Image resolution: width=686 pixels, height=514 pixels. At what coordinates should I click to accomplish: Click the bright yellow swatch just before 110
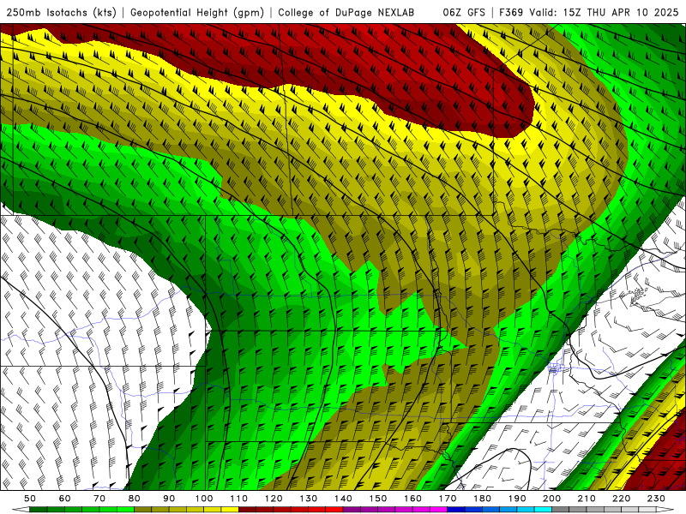click(x=230, y=510)
